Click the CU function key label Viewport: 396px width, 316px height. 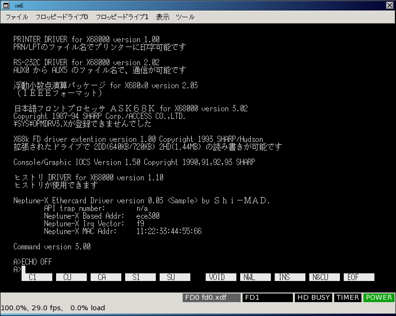coord(71,277)
